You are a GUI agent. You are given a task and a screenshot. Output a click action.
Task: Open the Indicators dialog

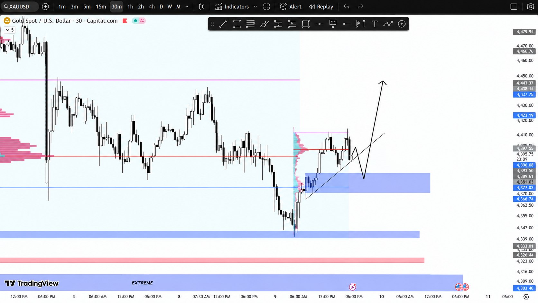tap(232, 6)
